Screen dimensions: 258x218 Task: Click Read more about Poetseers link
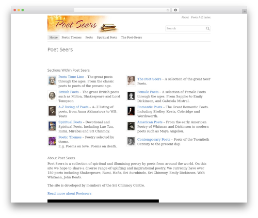click(x=70, y=193)
